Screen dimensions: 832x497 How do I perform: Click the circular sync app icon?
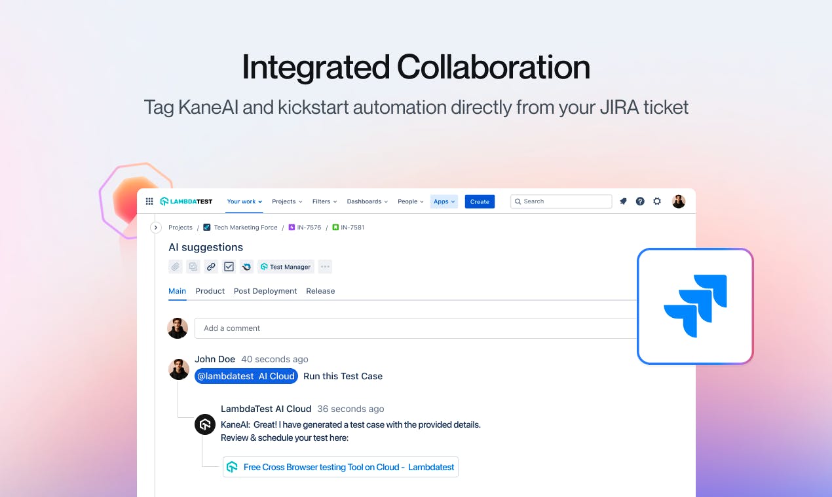[246, 267]
